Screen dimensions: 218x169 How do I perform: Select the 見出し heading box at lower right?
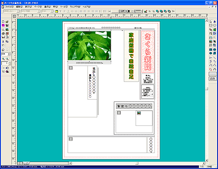134,106
